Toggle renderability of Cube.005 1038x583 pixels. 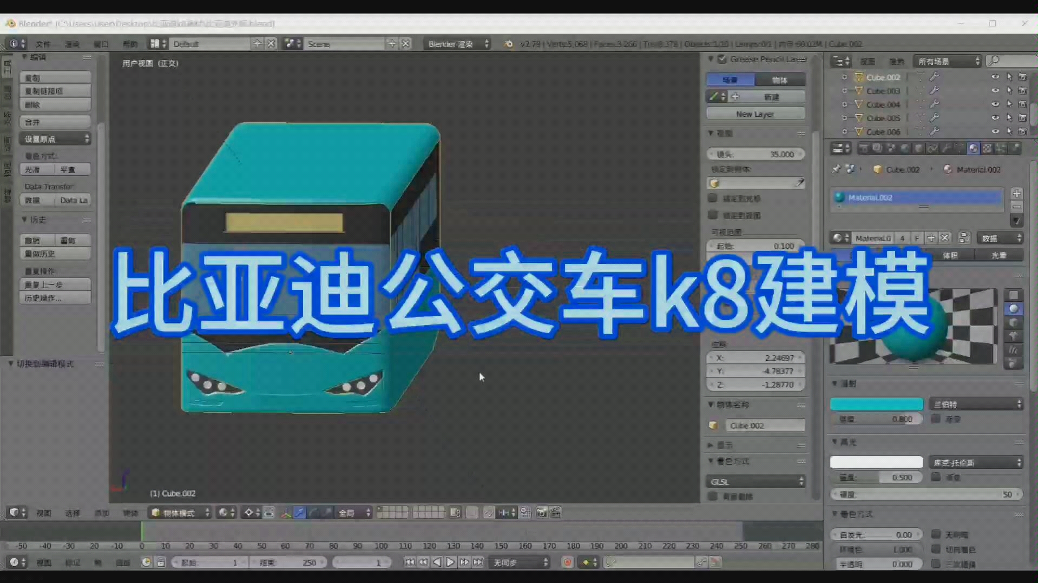tap(1023, 117)
